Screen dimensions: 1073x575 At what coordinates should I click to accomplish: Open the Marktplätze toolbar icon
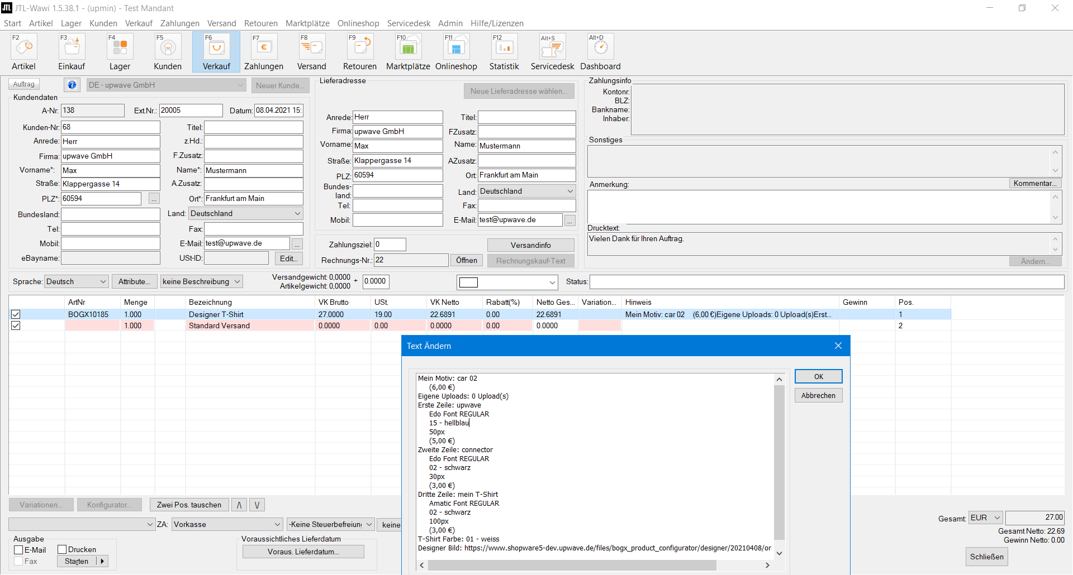click(x=408, y=52)
